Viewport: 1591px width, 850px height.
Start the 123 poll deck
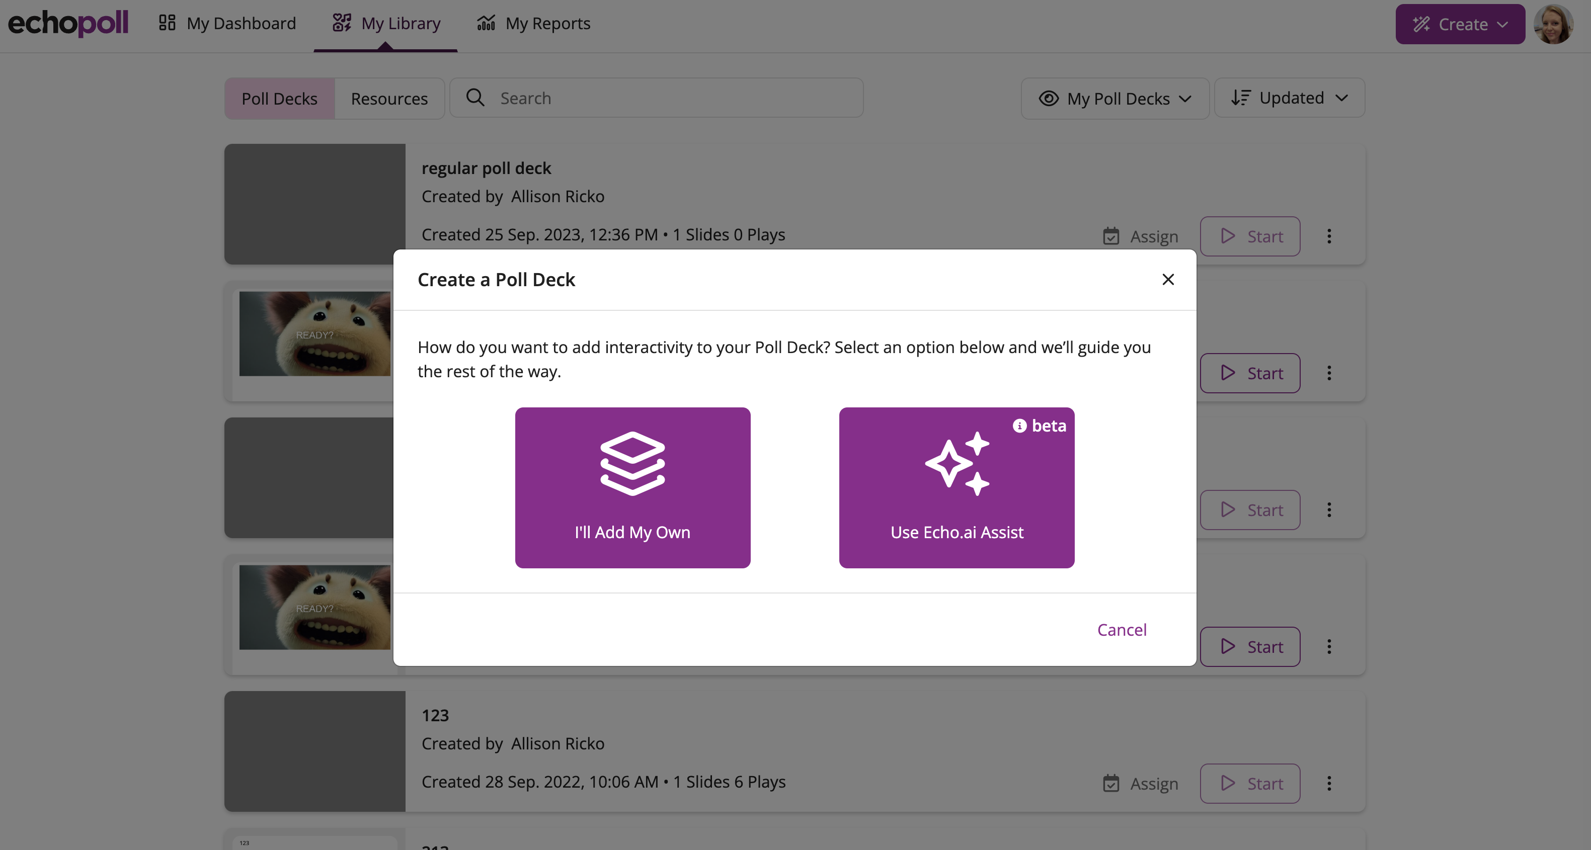[x=1250, y=783]
